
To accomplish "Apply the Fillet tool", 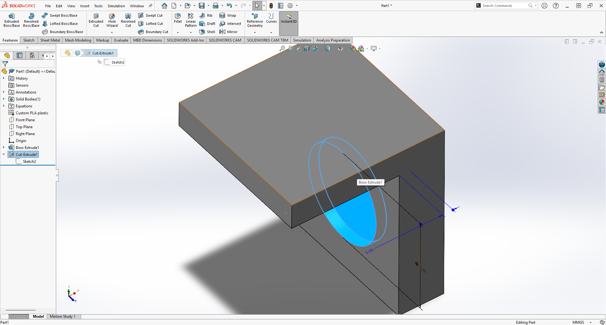I will pyautogui.click(x=178, y=18).
